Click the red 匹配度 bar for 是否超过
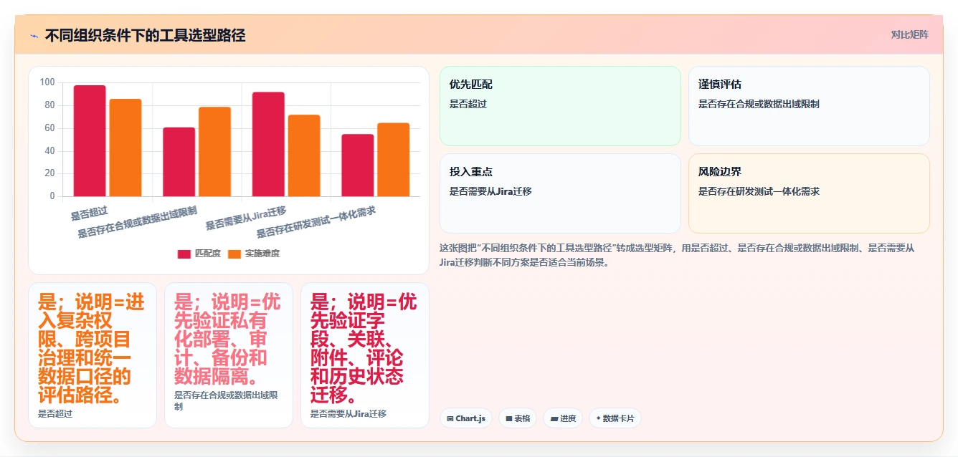This screenshot has height=457, width=958. tap(90, 141)
